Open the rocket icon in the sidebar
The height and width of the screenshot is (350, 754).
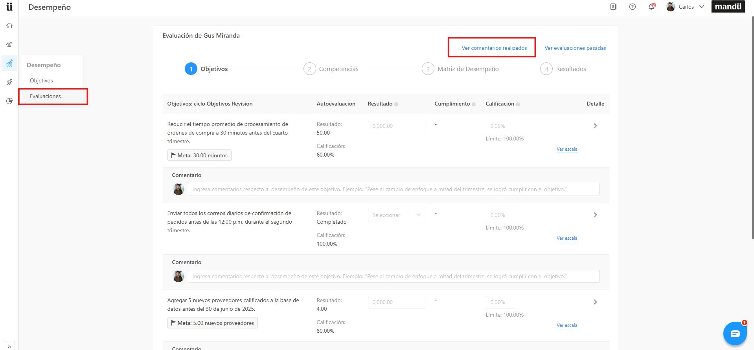(9, 82)
